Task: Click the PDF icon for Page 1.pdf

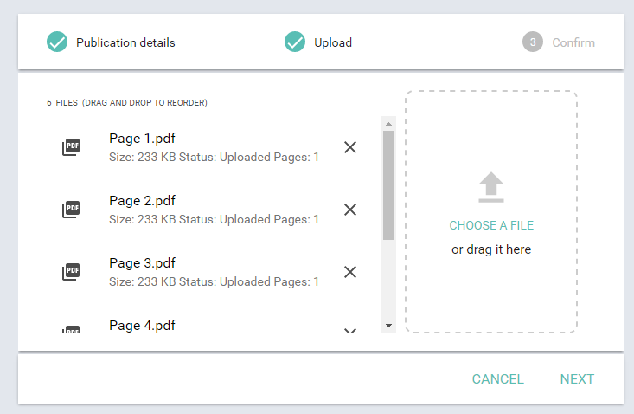Action: (x=71, y=147)
